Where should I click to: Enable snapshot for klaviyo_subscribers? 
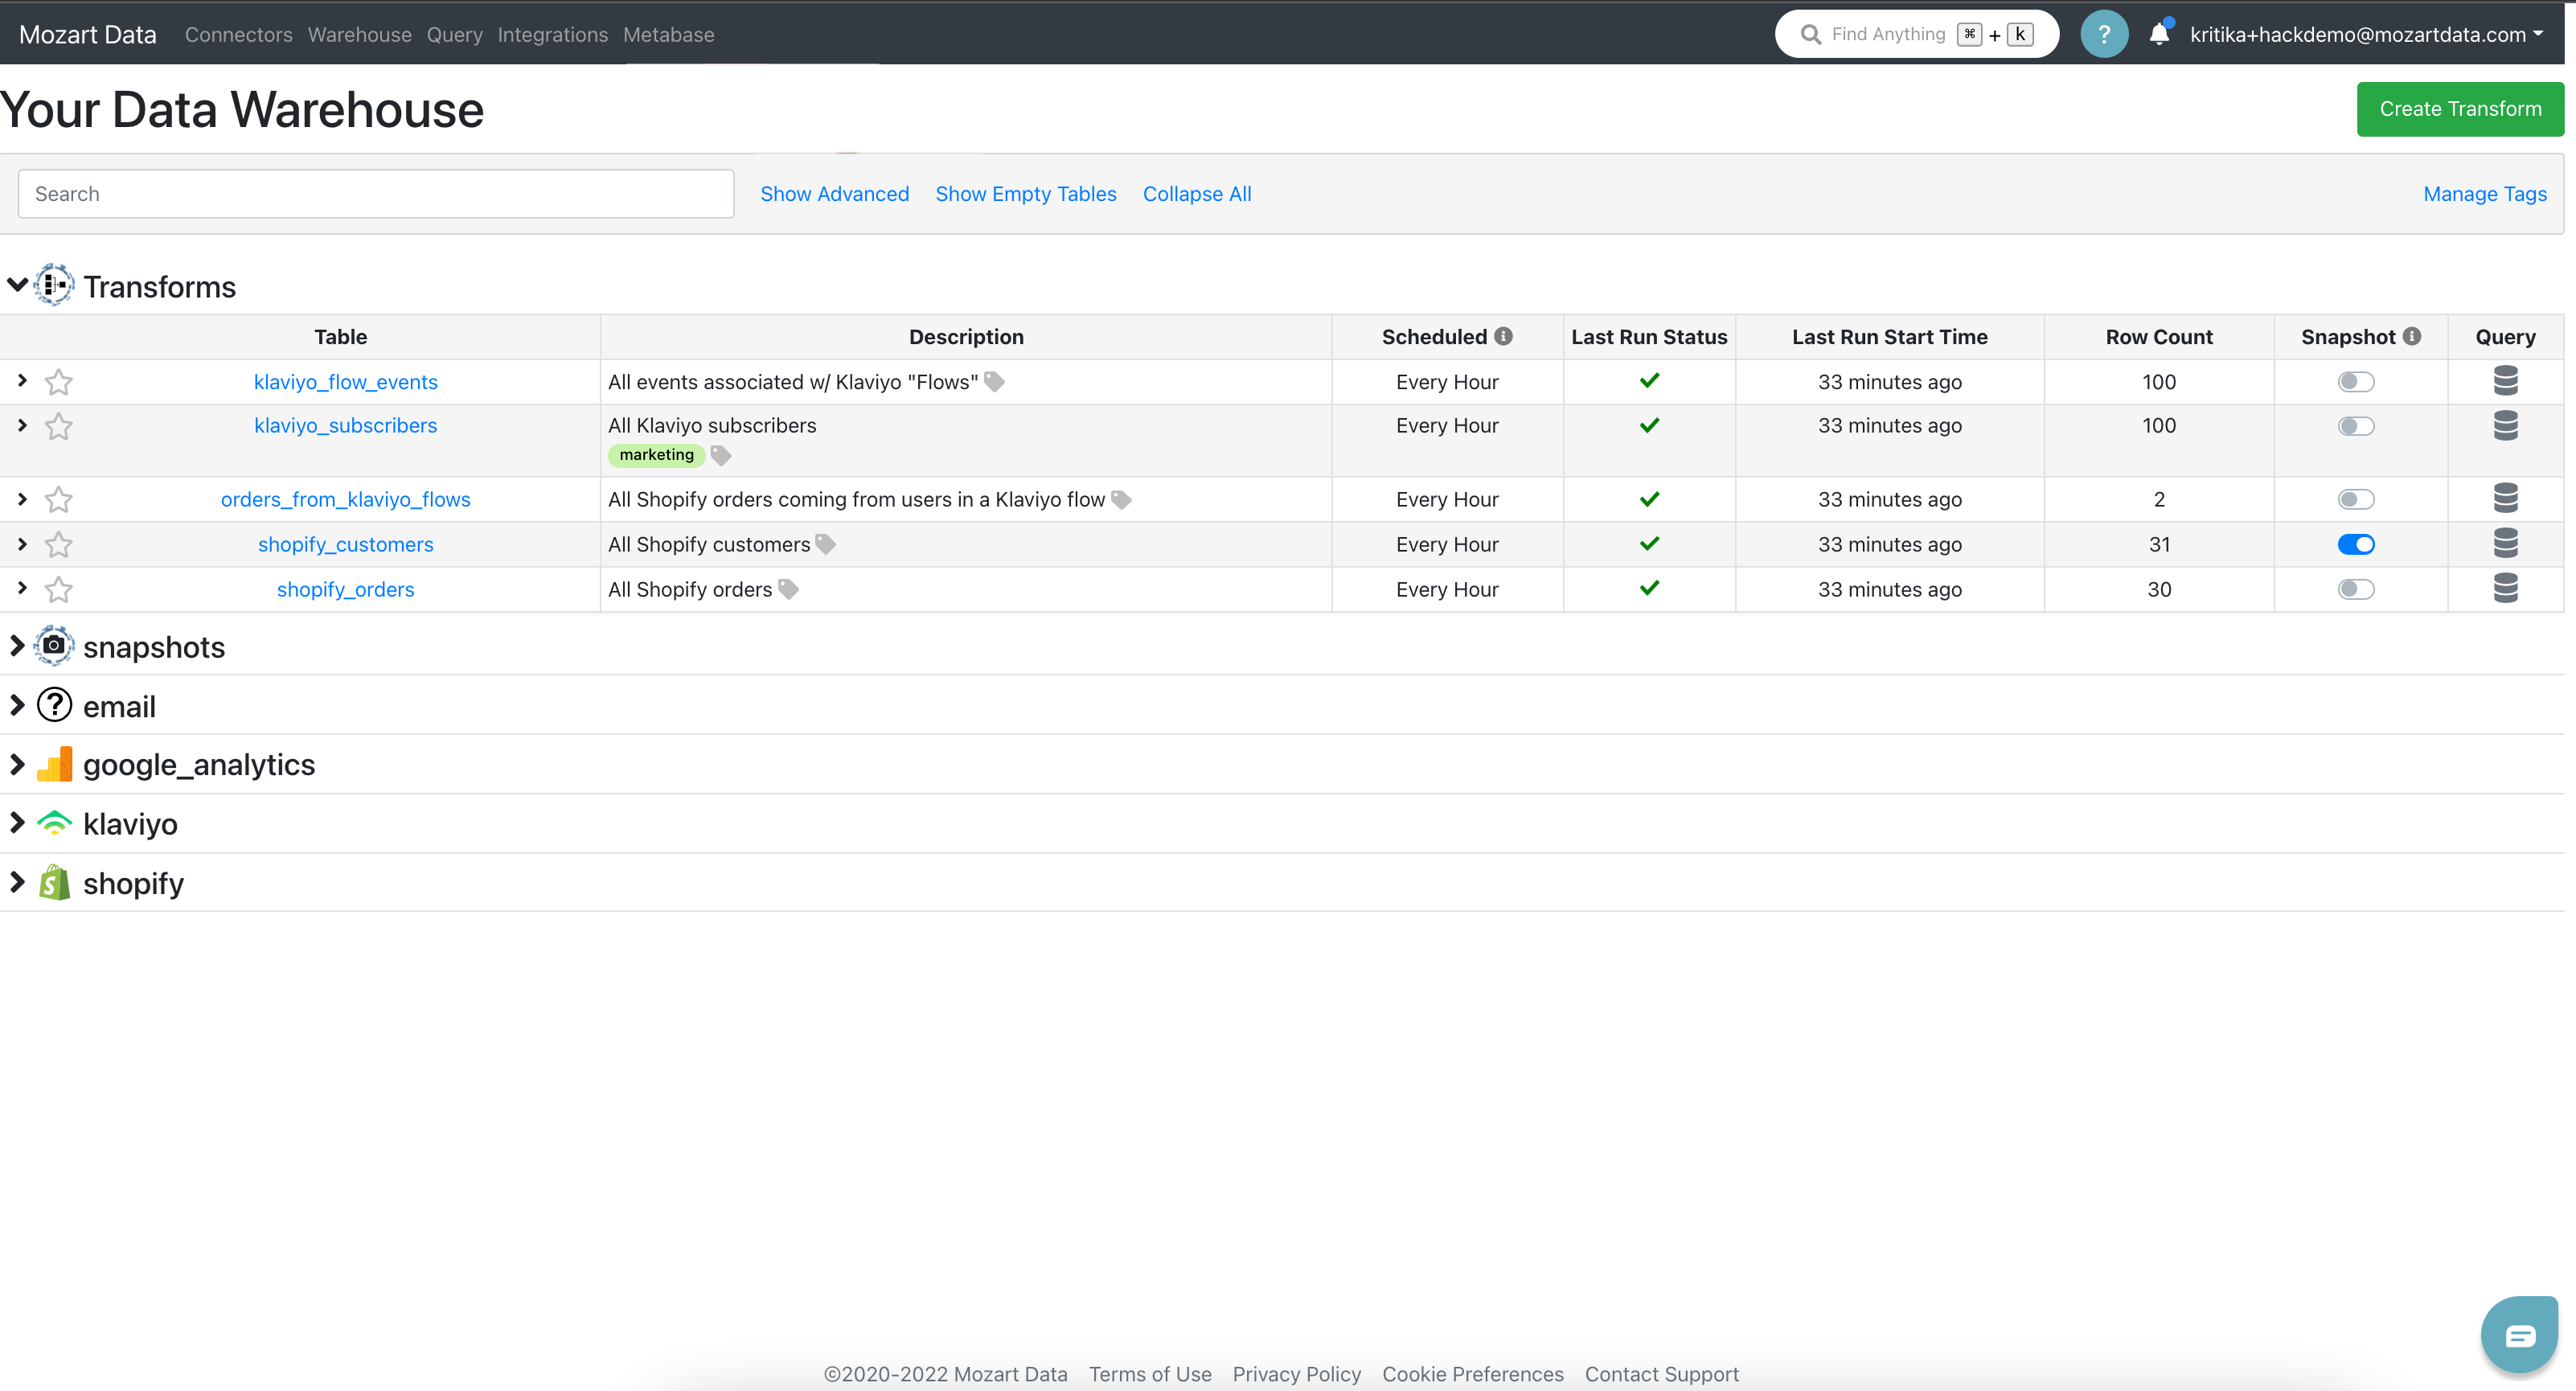[x=2356, y=426]
